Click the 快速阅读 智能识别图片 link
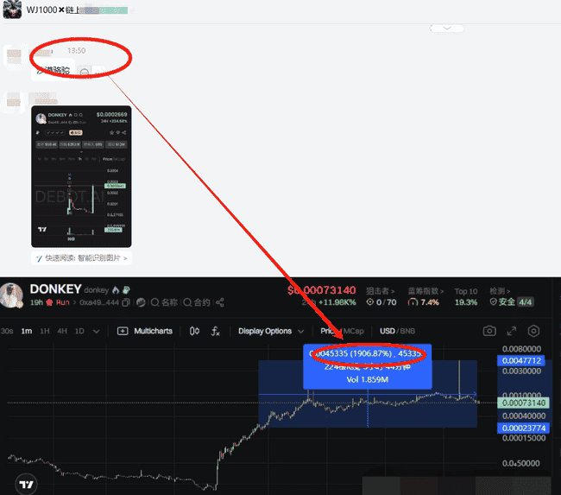 pyautogui.click(x=82, y=258)
